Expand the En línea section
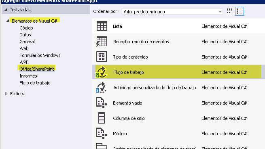The height and width of the screenshot is (149, 265). pos(6,94)
